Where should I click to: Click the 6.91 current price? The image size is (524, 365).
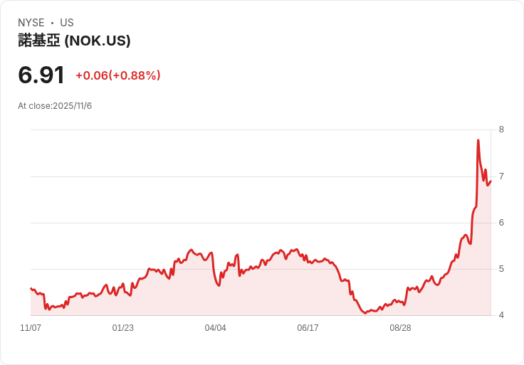tap(41, 75)
